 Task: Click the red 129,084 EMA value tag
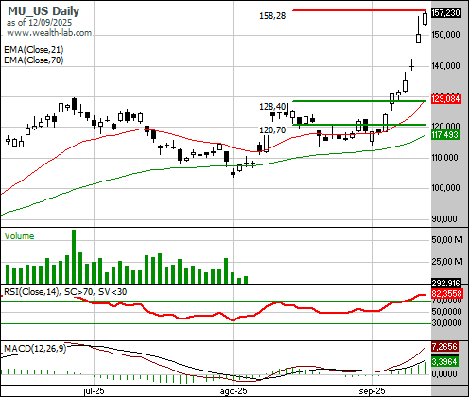tap(446, 99)
